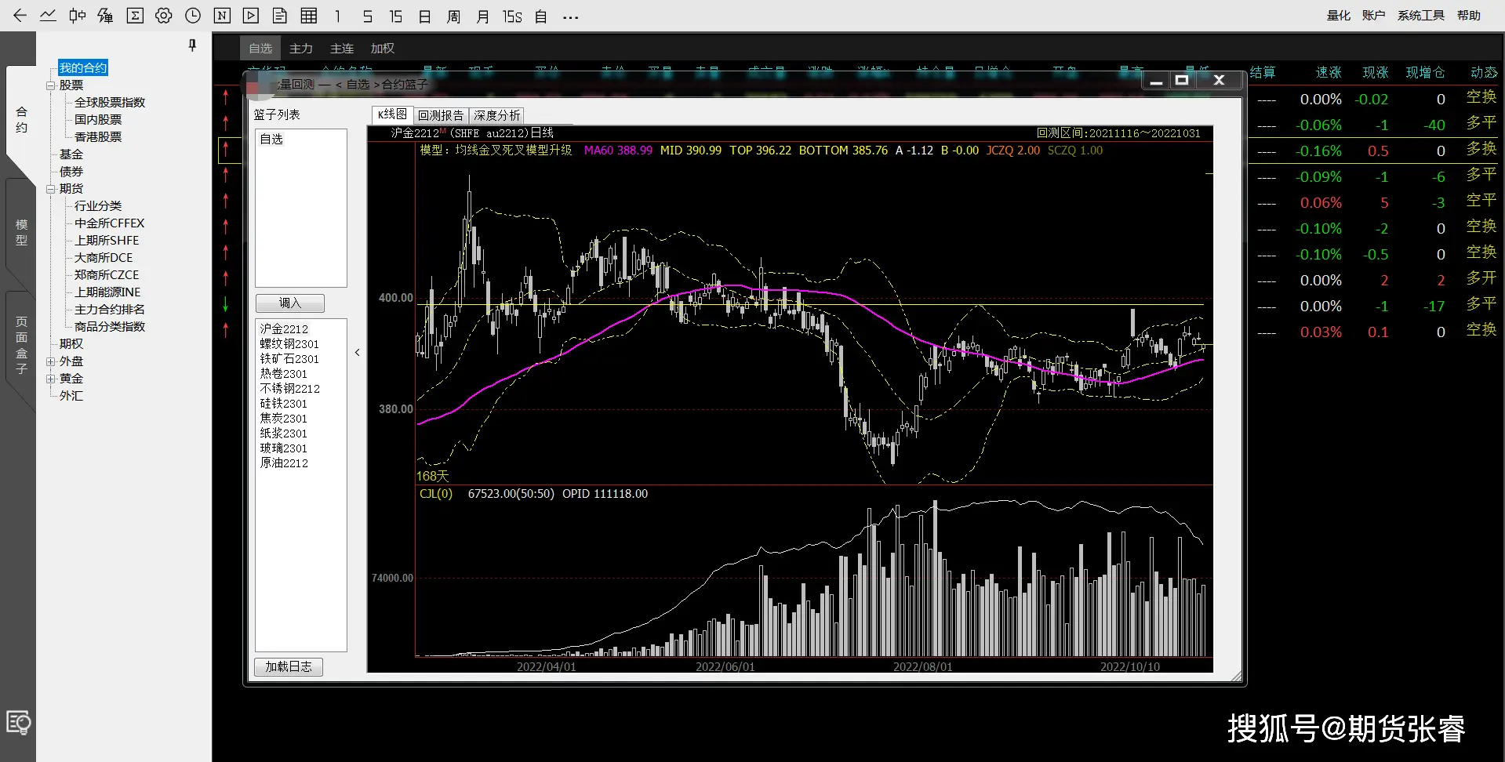Open the table grid icon
The height and width of the screenshot is (762, 1505).
[x=309, y=16]
